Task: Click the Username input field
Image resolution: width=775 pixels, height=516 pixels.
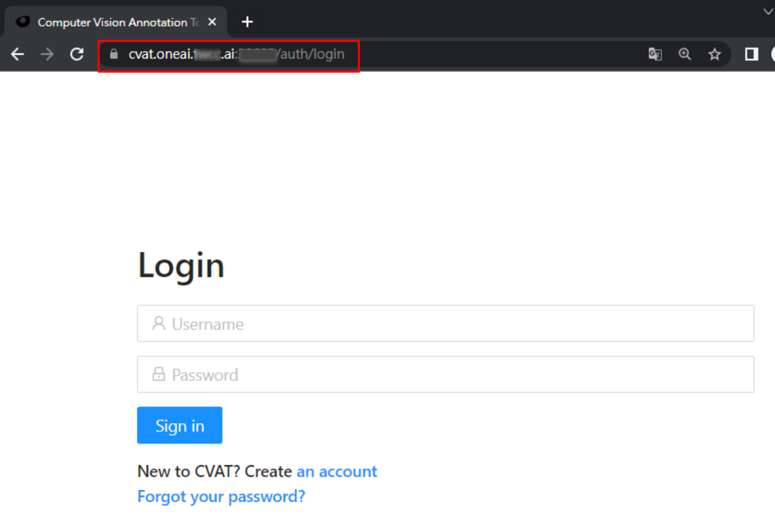Action: (445, 323)
